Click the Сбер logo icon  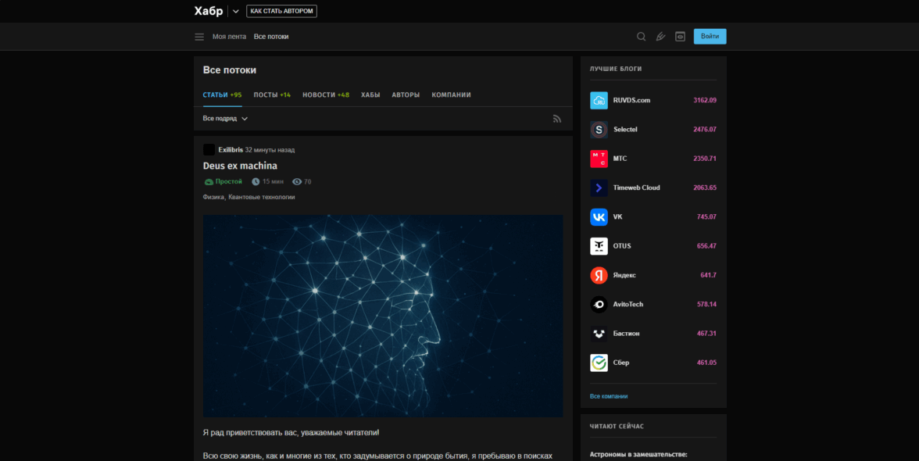click(x=599, y=363)
